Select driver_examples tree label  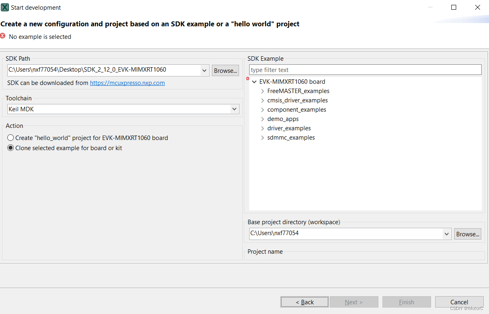pyautogui.click(x=289, y=128)
